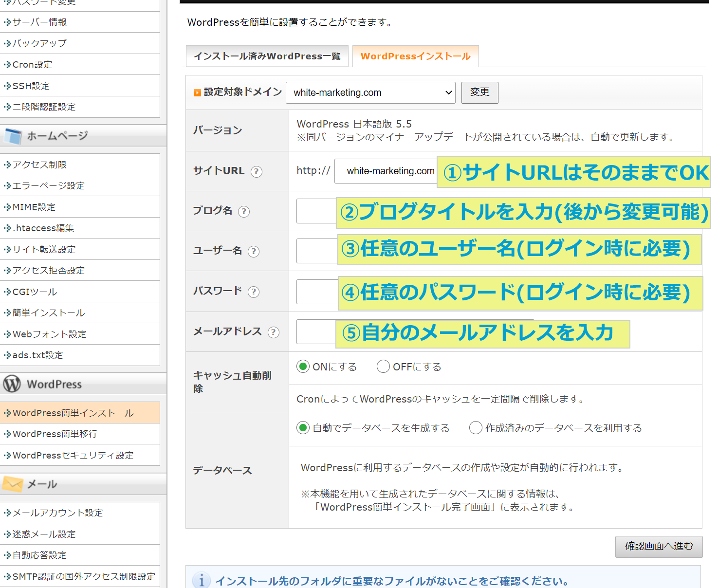Click help icon next to ブログ名
The height and width of the screenshot is (588, 718).
[244, 211]
